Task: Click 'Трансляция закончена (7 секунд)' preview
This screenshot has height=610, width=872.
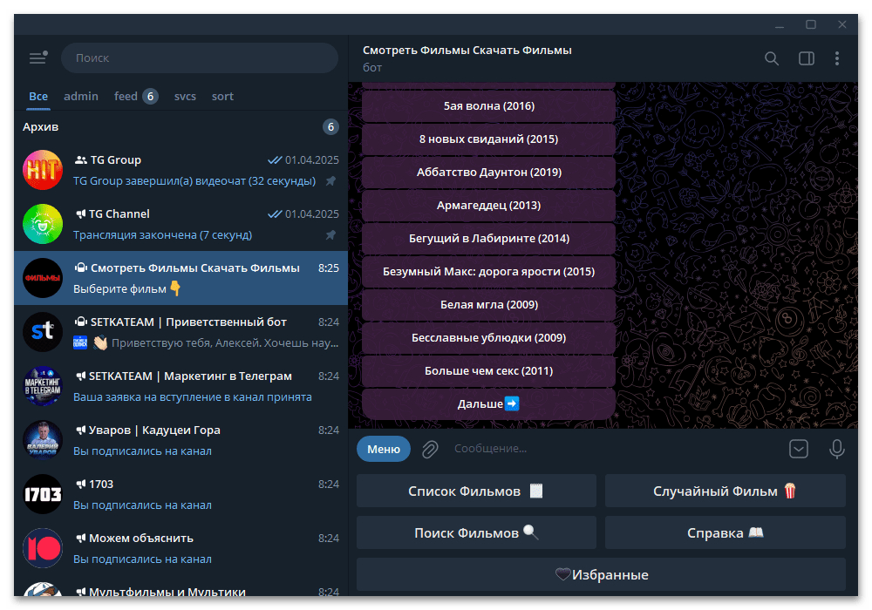Action: pos(162,235)
